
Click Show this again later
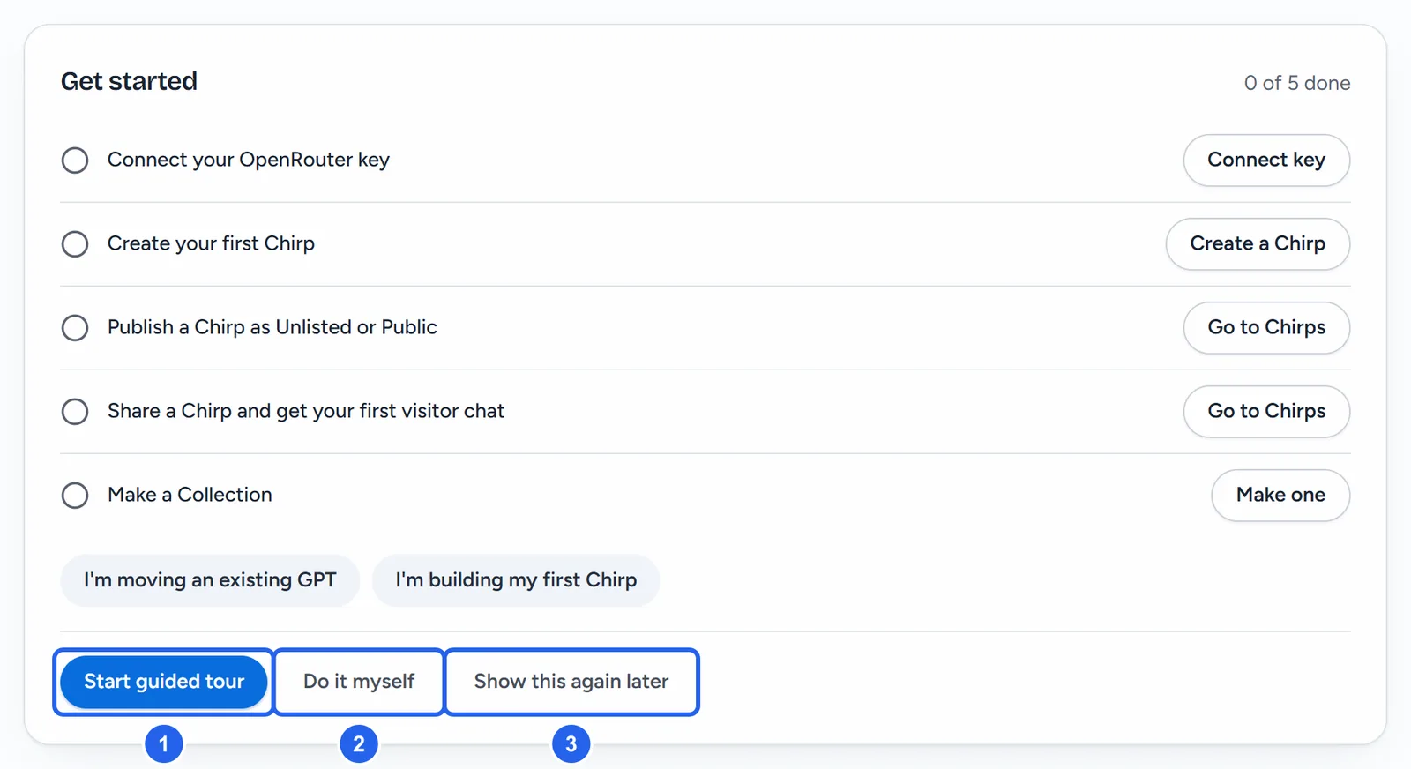[571, 682]
